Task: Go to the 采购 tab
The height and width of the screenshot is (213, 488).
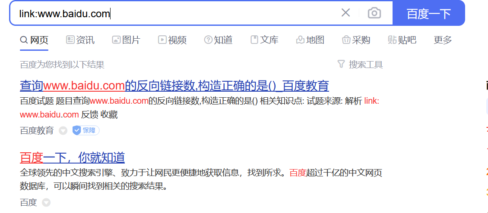Action: pos(356,40)
